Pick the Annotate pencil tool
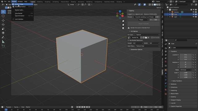 click(3, 37)
